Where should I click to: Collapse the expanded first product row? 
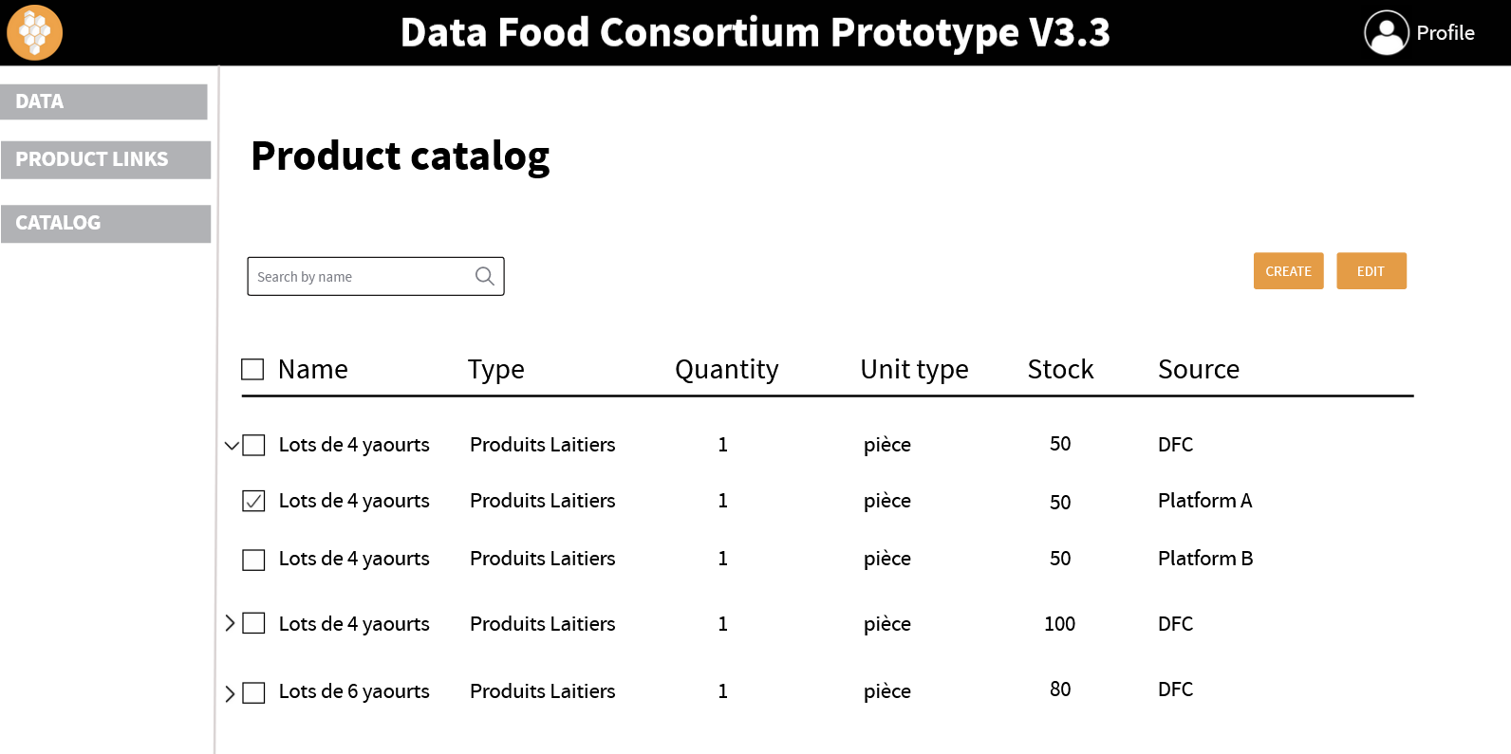[230, 443]
